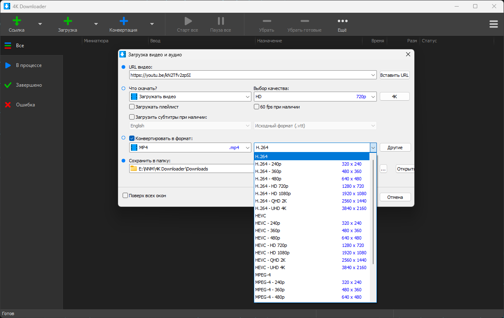Click the Убрать remove toolbar icon
The image size is (504, 318).
coord(267,21)
